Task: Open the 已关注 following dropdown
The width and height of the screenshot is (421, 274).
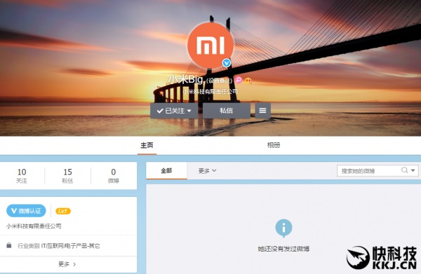Action: (174, 111)
